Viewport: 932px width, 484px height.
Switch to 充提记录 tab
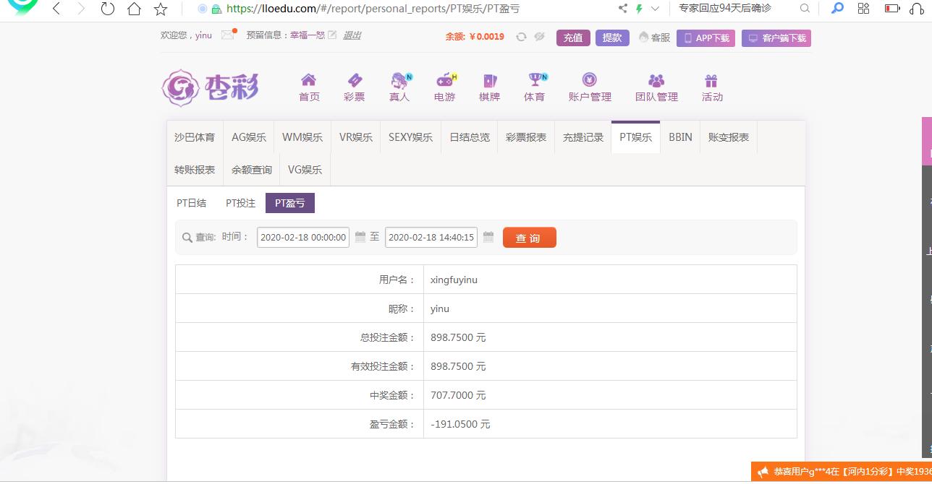pos(583,137)
